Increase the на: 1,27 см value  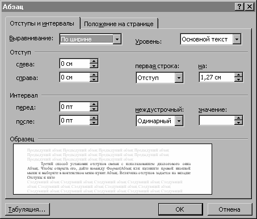[238, 75]
